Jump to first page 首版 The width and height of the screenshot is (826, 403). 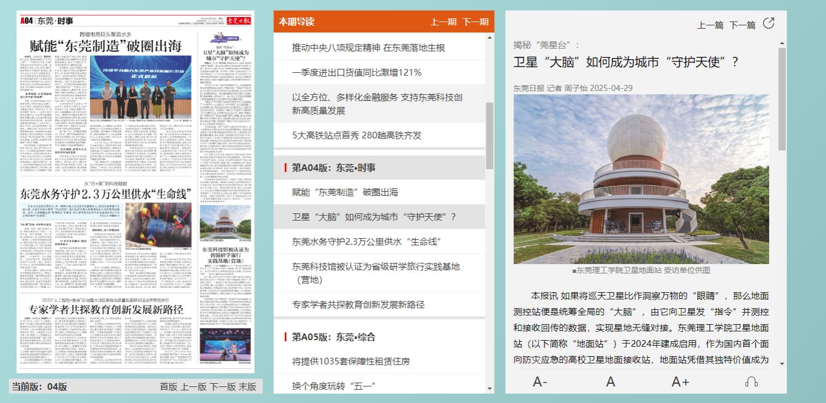click(168, 386)
